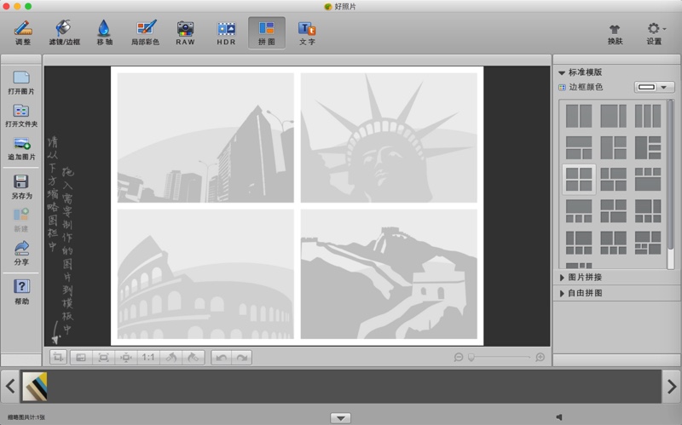Select the offset four-cell template

(x=613, y=179)
